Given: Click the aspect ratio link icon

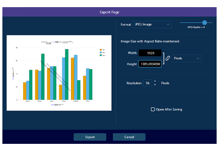Looking at the screenshot, I should [168, 58].
